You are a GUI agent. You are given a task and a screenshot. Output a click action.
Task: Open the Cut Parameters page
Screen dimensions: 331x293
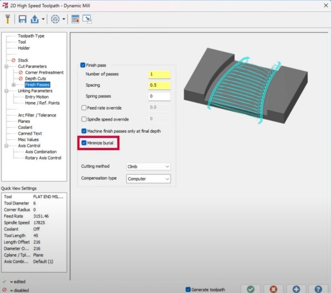32,67
